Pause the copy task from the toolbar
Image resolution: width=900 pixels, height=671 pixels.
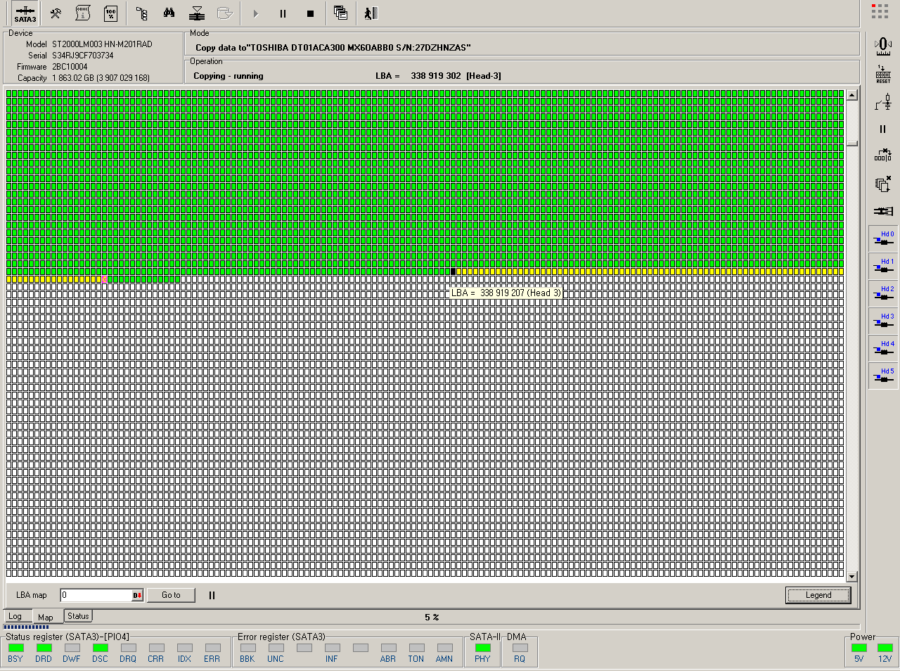pos(283,13)
